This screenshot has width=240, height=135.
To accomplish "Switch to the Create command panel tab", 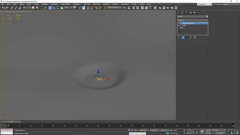I will click(178, 13).
